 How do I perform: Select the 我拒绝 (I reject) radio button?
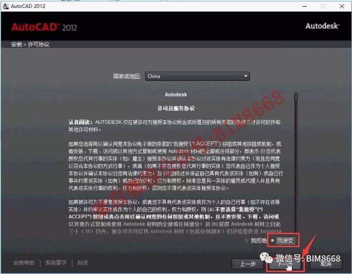[246, 240]
